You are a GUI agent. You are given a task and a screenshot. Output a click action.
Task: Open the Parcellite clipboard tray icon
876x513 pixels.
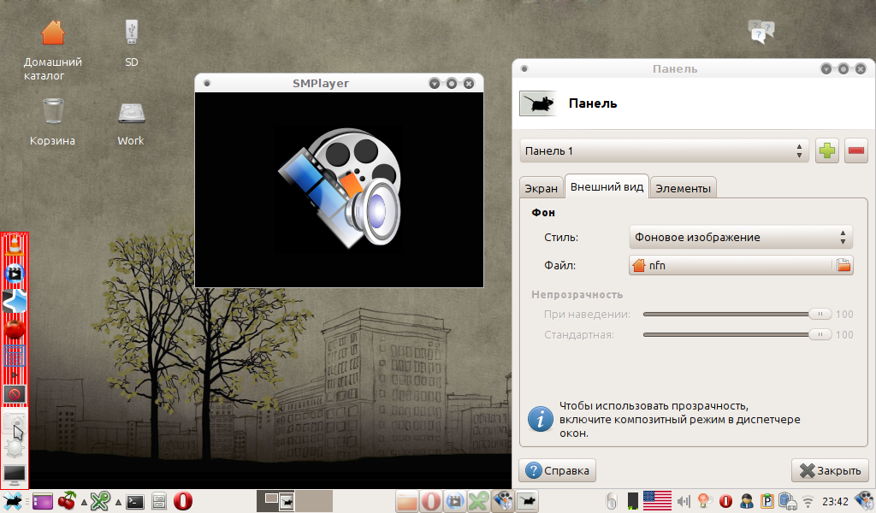click(767, 501)
